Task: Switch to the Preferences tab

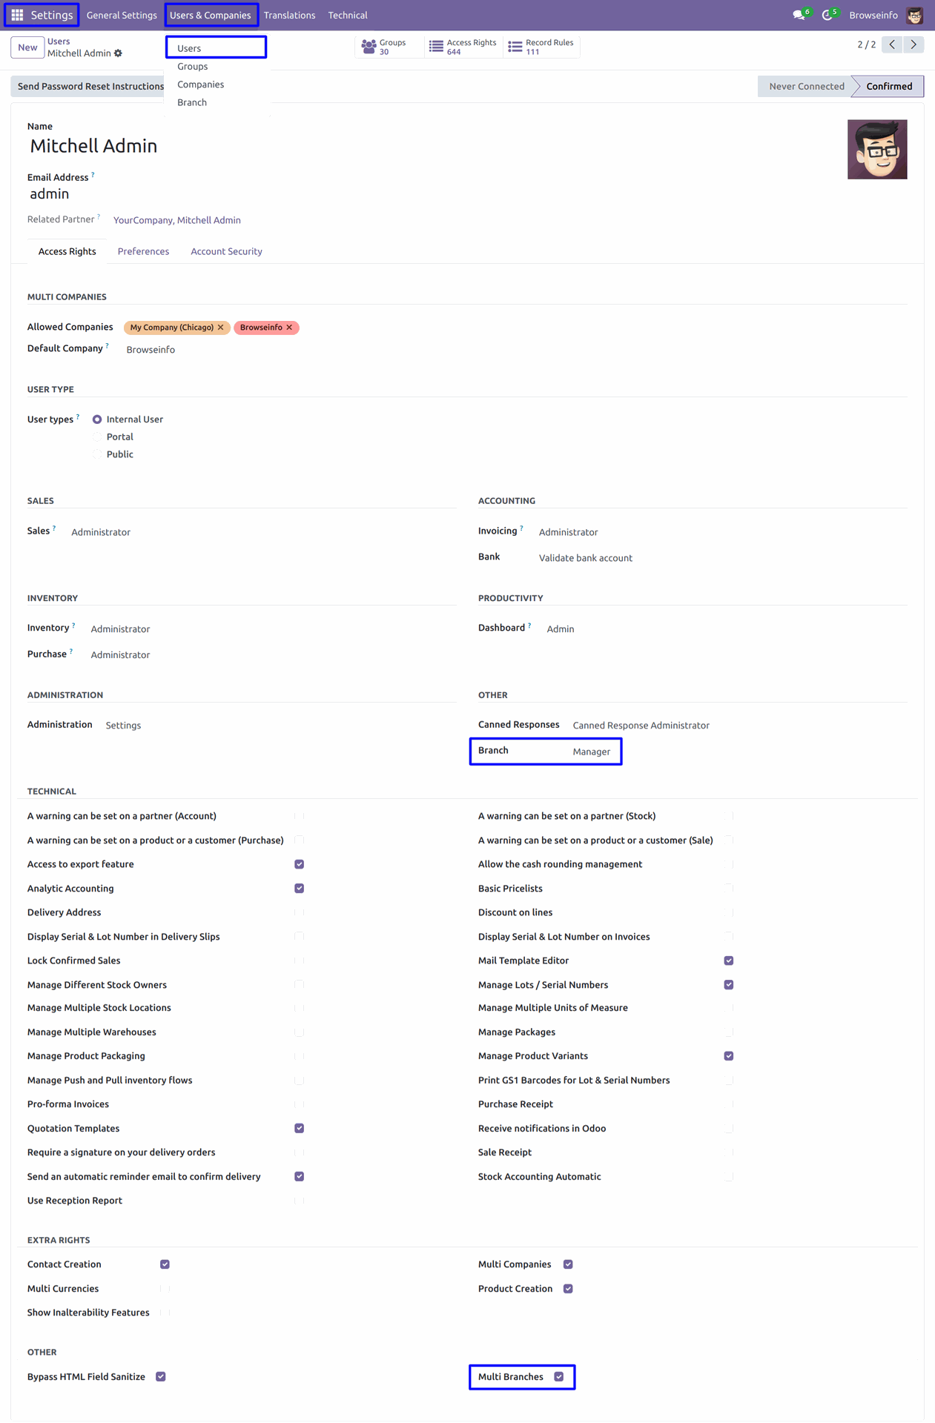Action: (143, 251)
